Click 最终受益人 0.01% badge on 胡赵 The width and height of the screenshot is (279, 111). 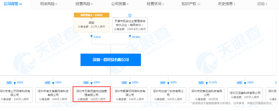(92, 15)
